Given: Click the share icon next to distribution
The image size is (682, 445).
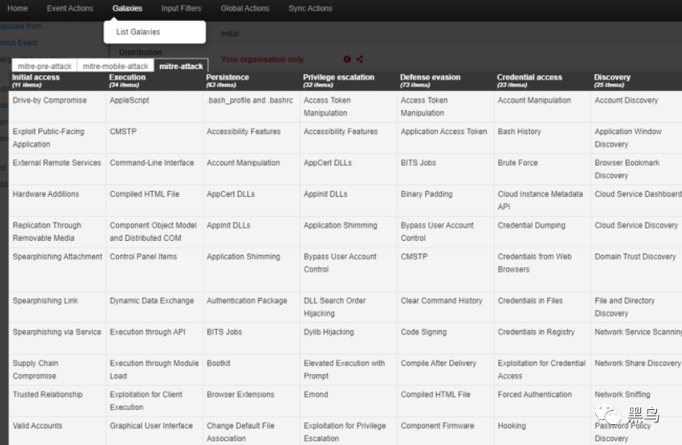Looking at the screenshot, I should (360, 59).
